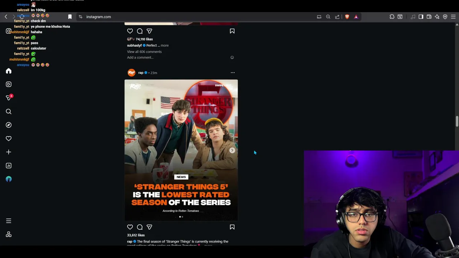View who liked: 33,612 likes

pos(136,235)
